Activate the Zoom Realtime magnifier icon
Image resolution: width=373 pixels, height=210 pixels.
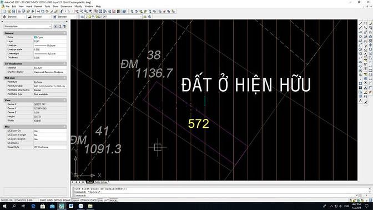click(x=82, y=11)
